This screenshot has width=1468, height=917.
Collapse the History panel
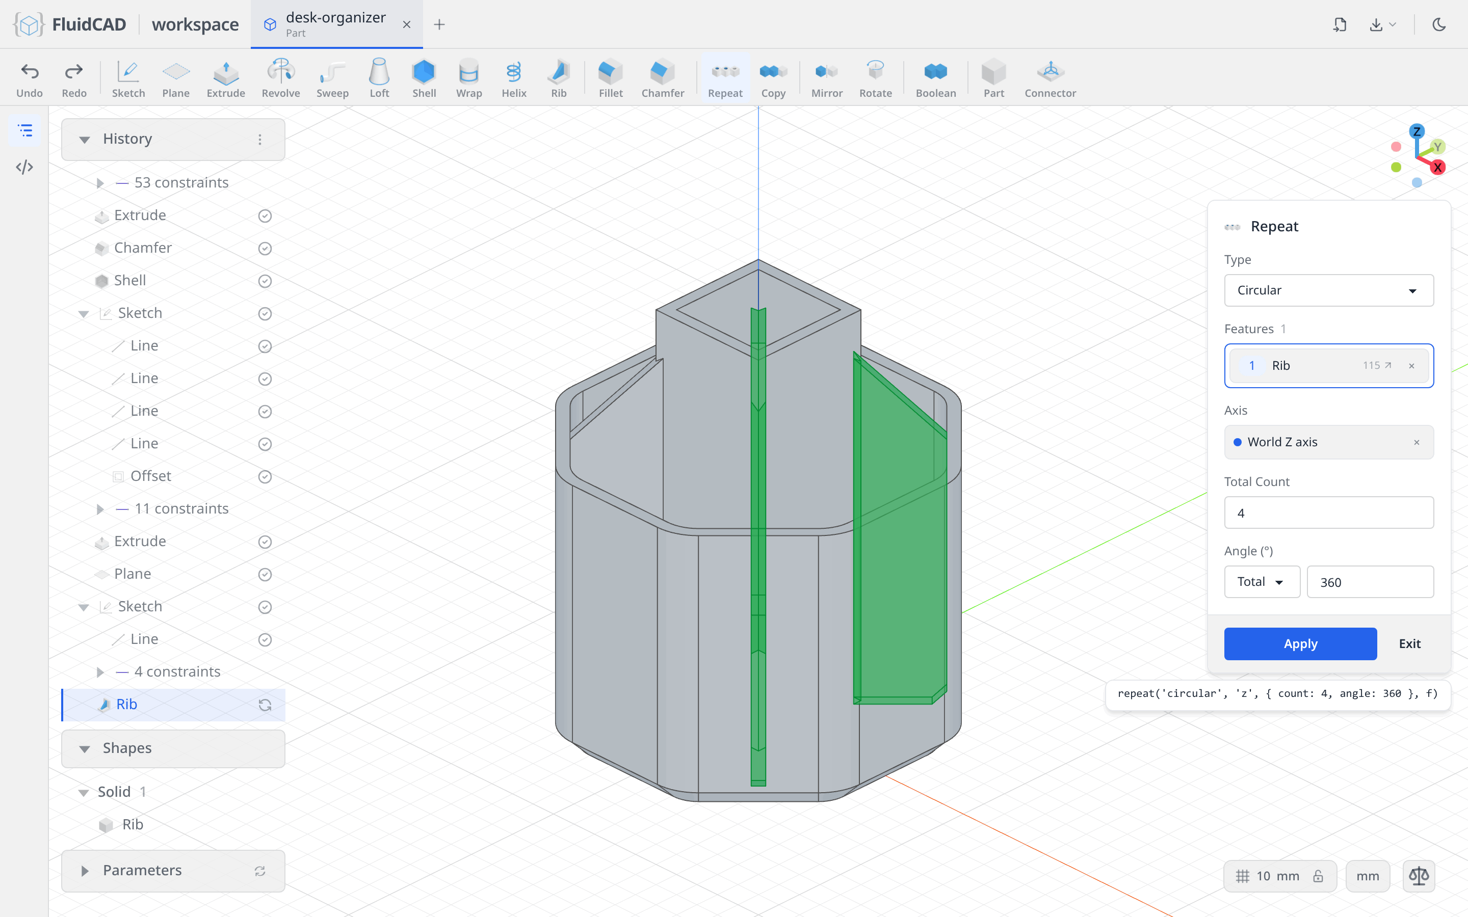[x=84, y=140]
